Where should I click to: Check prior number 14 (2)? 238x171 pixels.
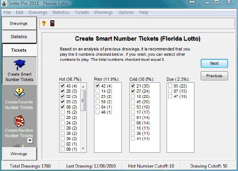click(98, 91)
